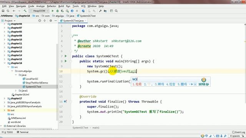This screenshot has height=138, width=246.
Task: Show next IME candidates page arrow
Action: coord(192,84)
